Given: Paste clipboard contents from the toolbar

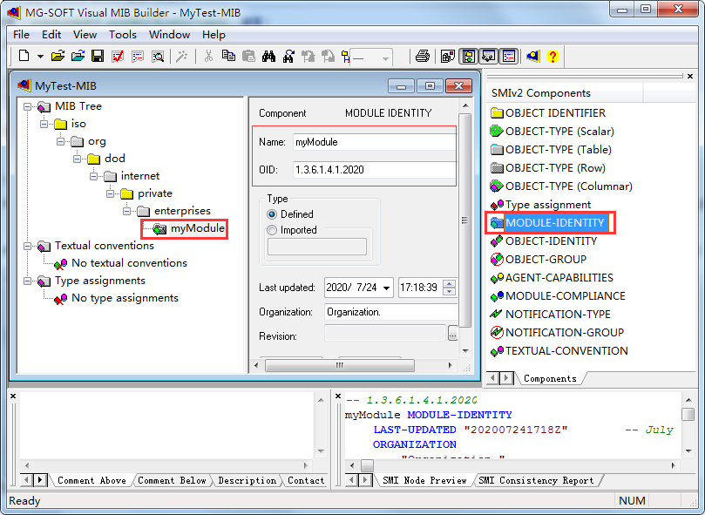Looking at the screenshot, I should tap(248, 56).
